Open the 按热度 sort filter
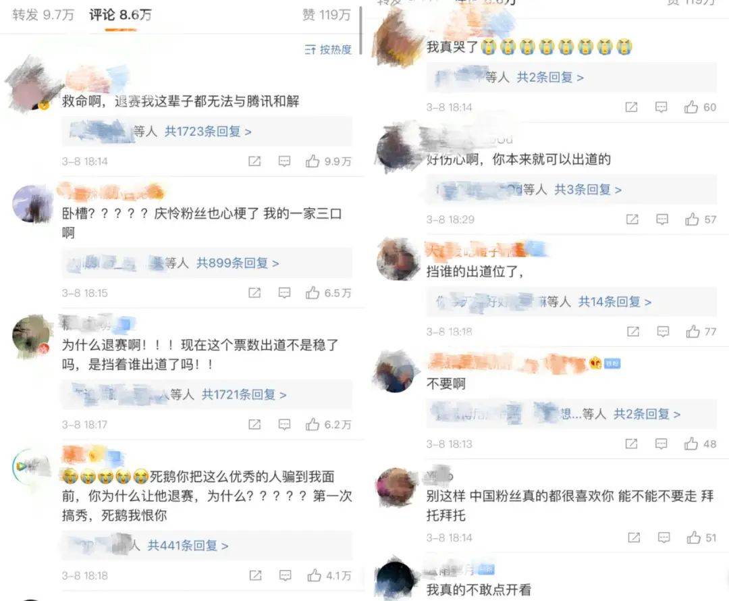 328,49
